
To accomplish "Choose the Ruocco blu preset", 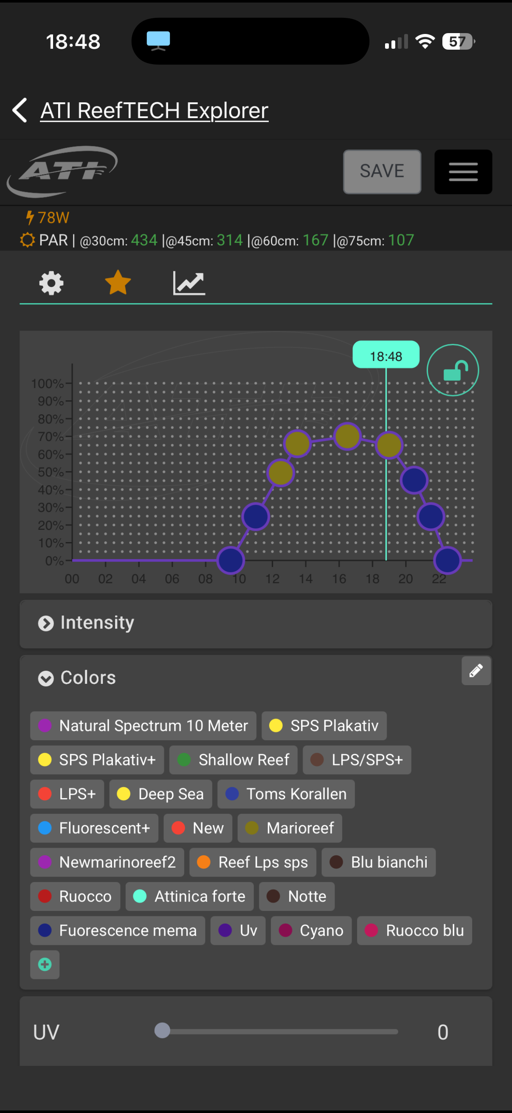I will 414,930.
